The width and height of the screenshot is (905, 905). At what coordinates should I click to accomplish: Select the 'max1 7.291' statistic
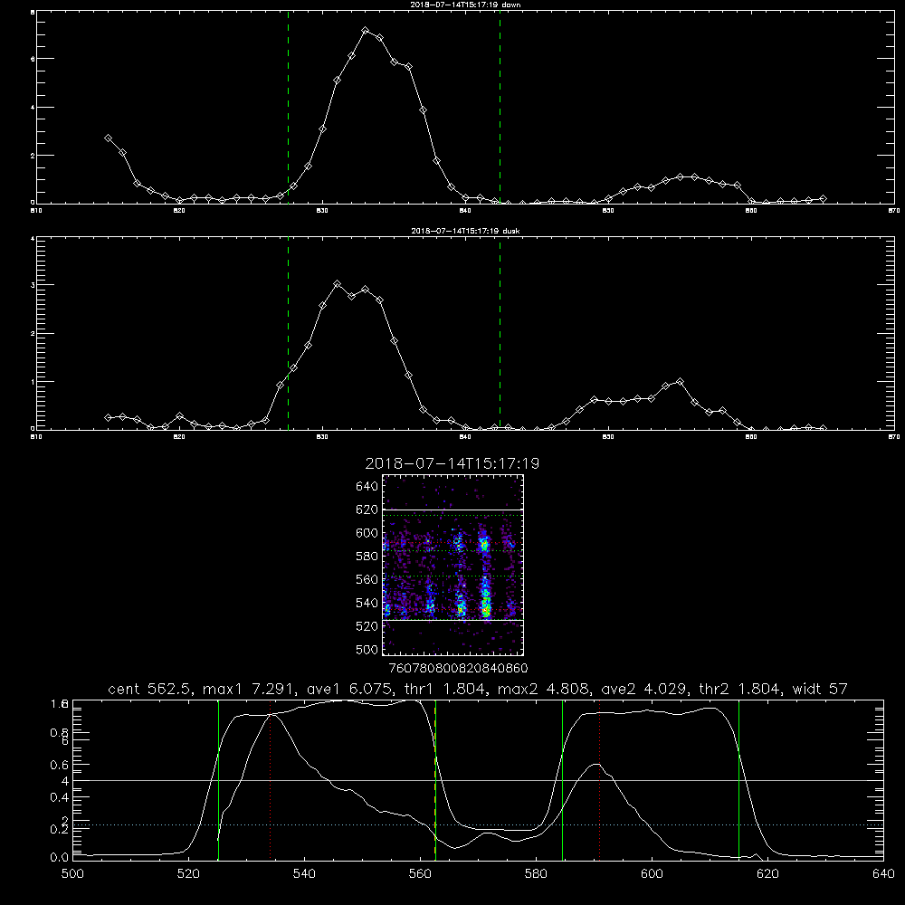click(x=251, y=689)
